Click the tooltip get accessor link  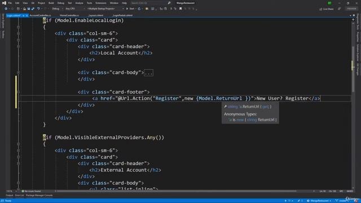[266, 107]
